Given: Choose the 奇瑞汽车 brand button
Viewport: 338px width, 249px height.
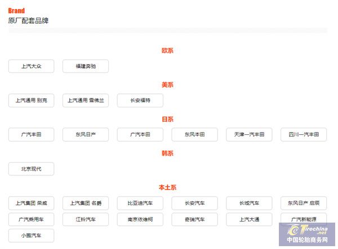Looking at the screenshot, I should tap(195, 219).
